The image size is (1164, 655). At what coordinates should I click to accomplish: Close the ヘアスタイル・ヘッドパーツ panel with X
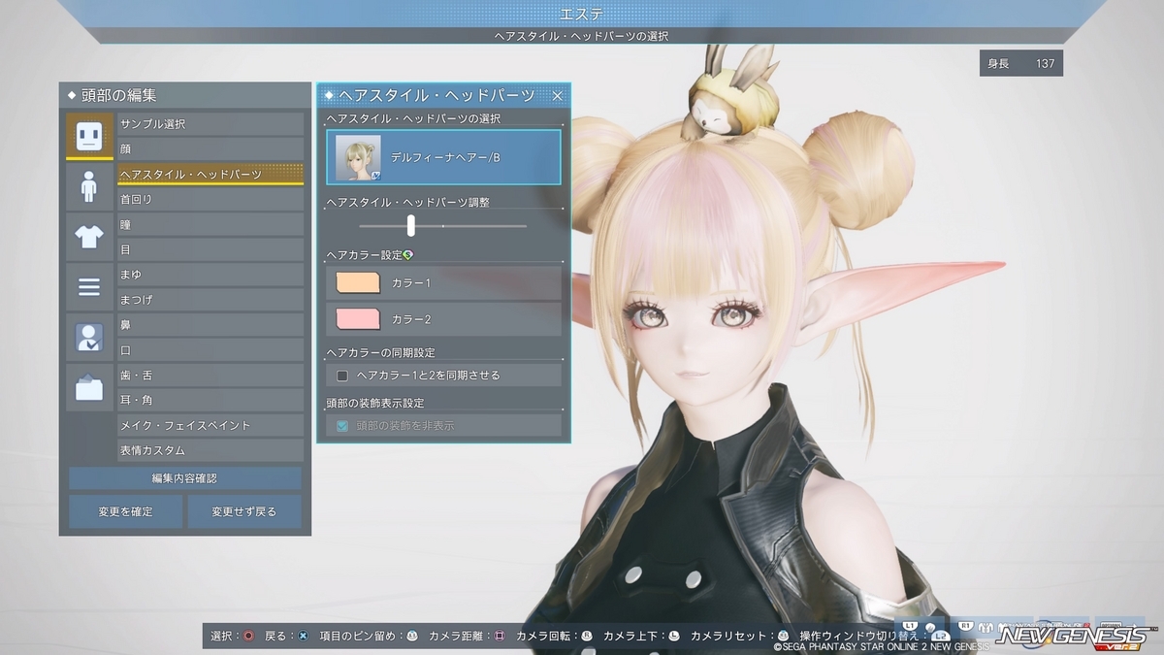click(x=557, y=96)
